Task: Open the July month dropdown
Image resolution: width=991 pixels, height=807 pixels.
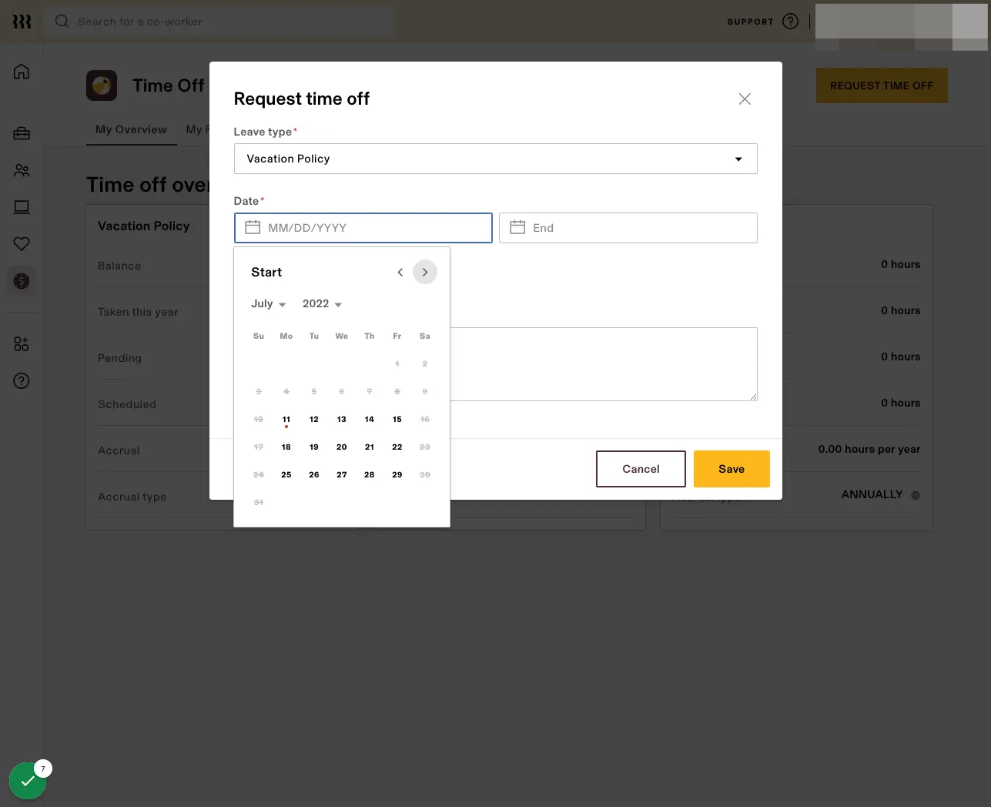Action: 269,303
